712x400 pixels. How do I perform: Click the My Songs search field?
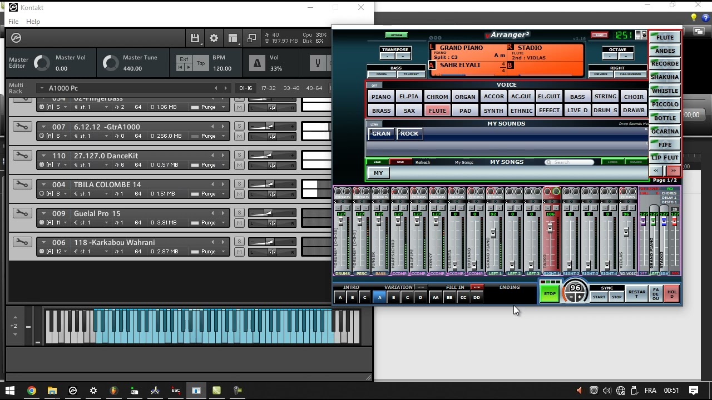(x=570, y=162)
